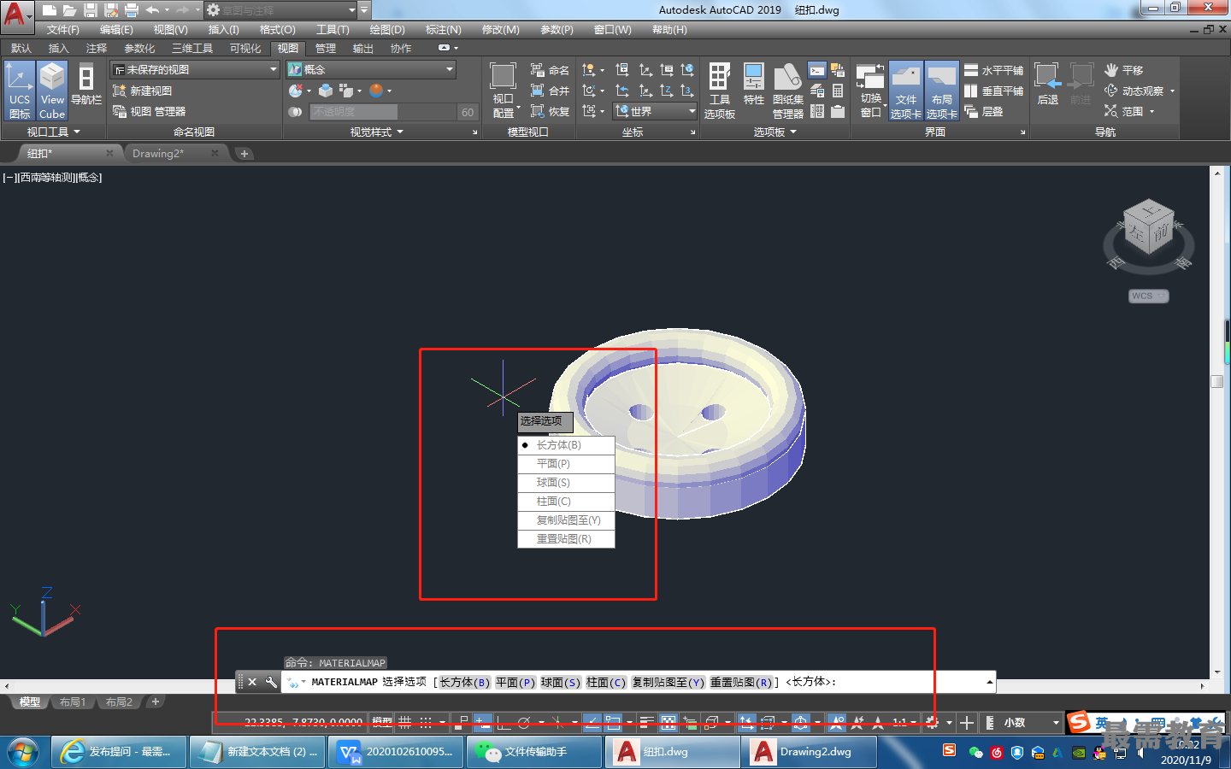Open the 文件(F) menu

pyautogui.click(x=63, y=30)
